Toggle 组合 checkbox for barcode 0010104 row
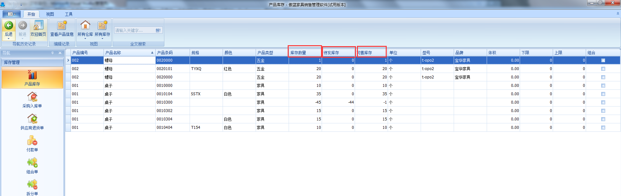The height and width of the screenshot is (196, 621). (x=603, y=94)
